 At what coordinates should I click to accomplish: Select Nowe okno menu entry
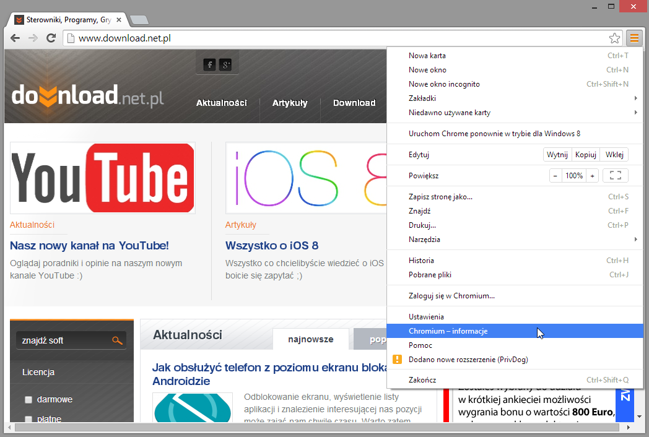coord(515,69)
